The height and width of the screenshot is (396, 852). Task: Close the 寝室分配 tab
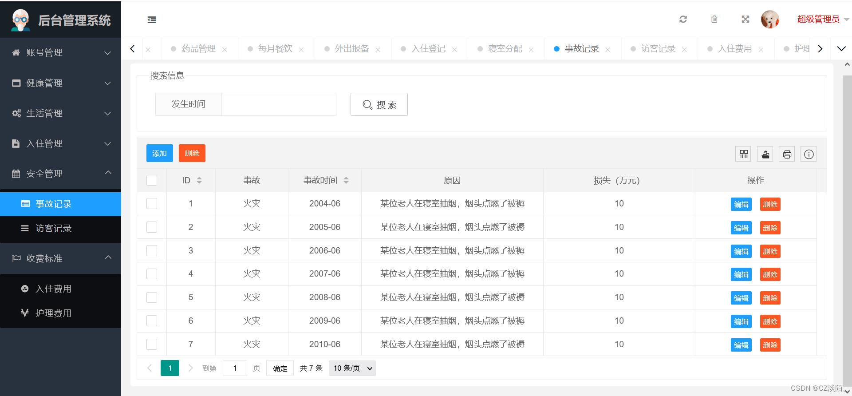point(531,50)
